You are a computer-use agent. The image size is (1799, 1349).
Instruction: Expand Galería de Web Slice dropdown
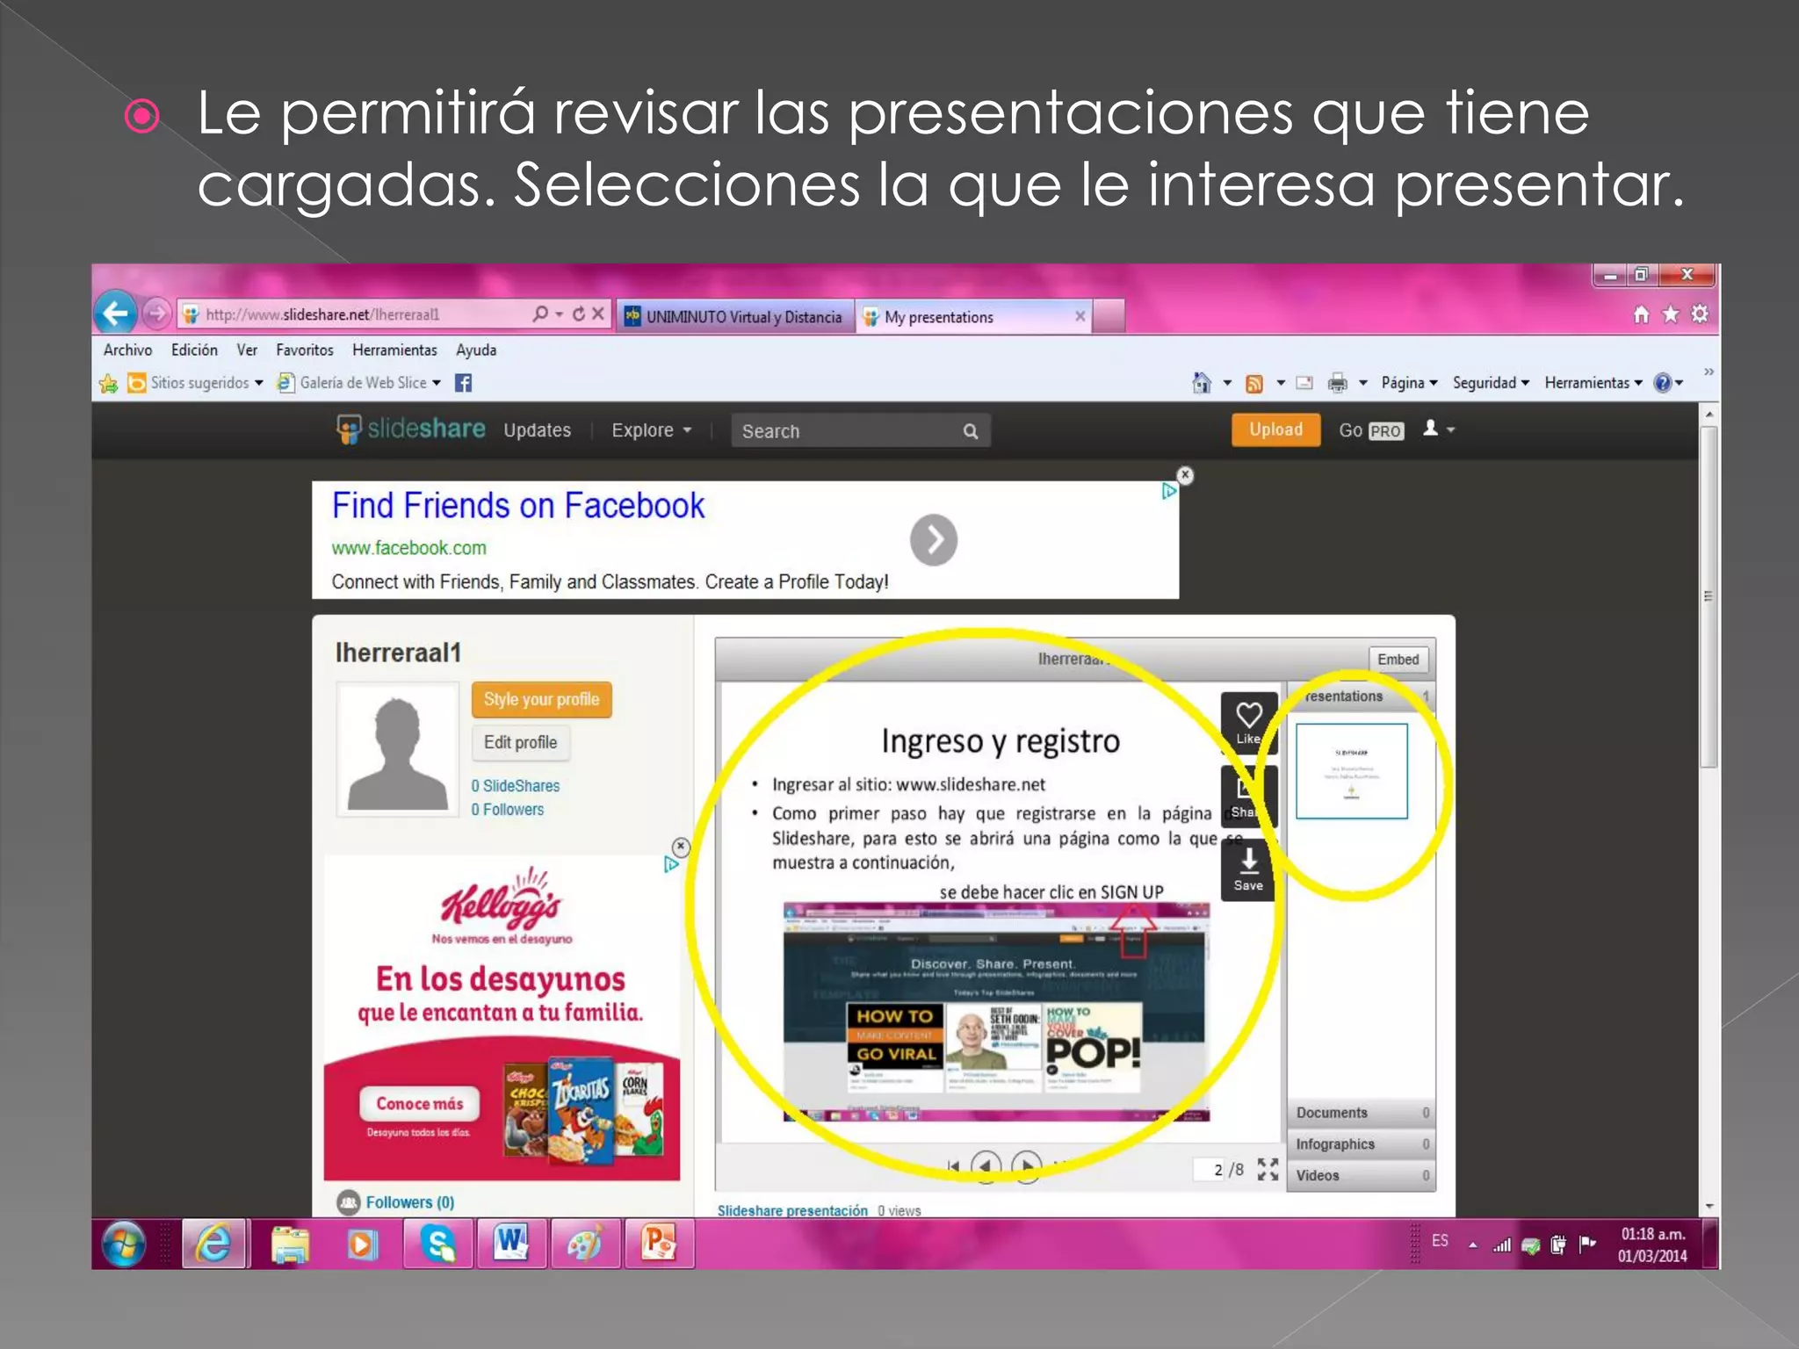[437, 383]
